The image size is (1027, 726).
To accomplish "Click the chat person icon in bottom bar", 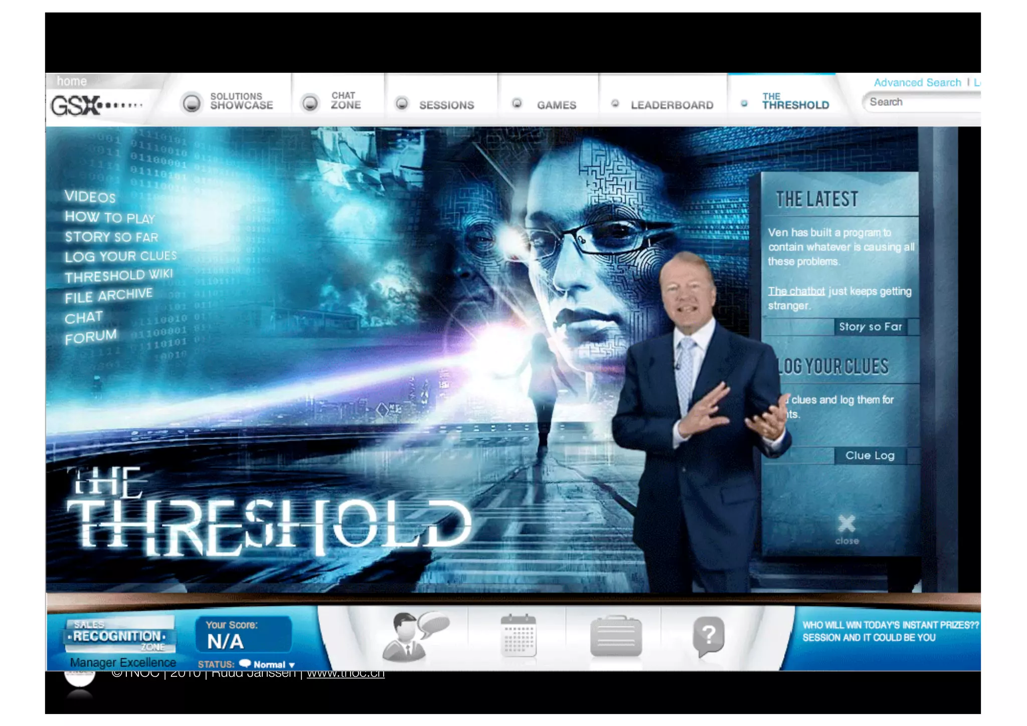I will pyautogui.click(x=414, y=636).
